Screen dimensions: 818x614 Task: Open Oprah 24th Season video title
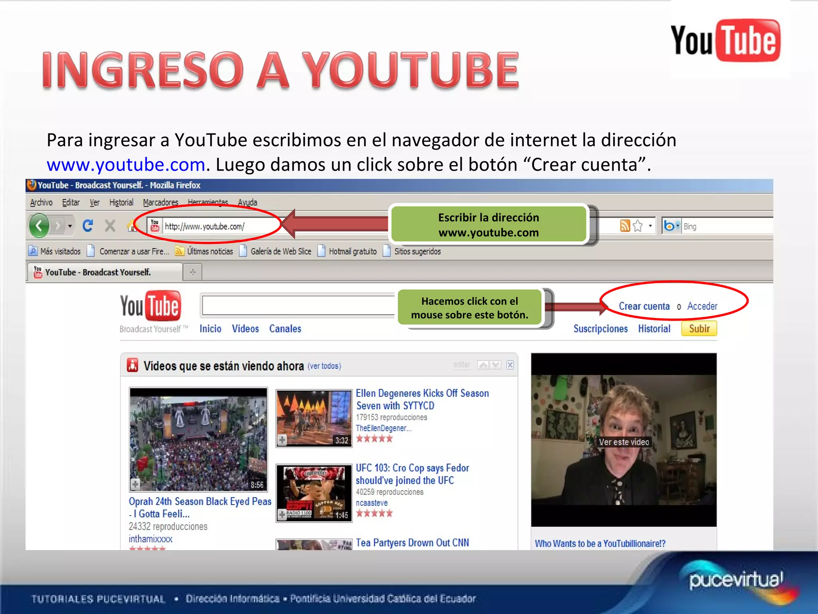pyautogui.click(x=200, y=508)
